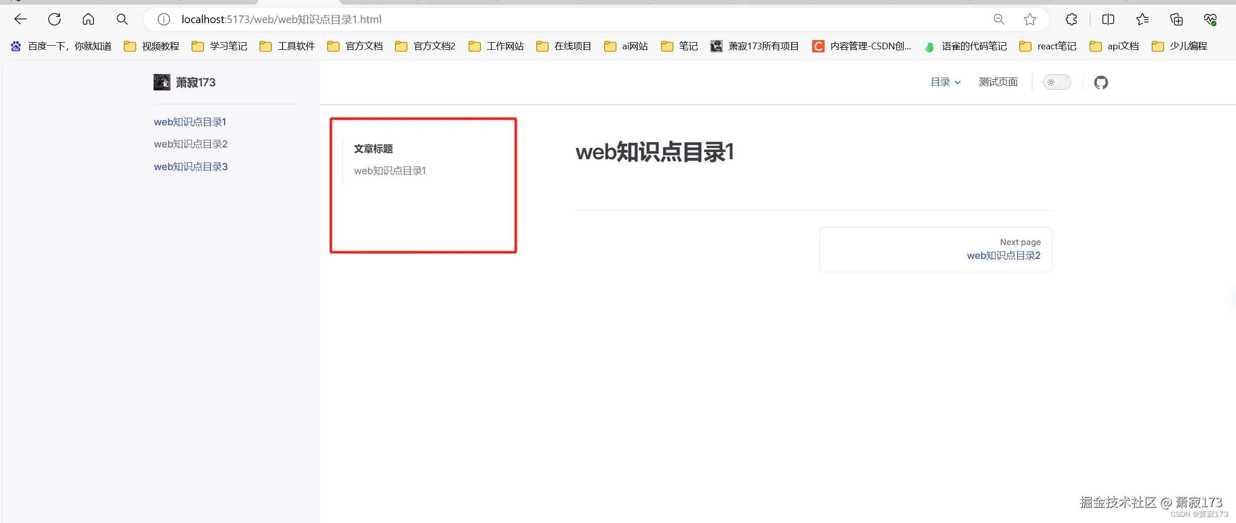Click the 文章标题 outline heading
The width and height of the screenshot is (1236, 523).
pos(373,149)
